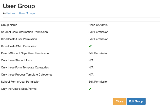This screenshot has width=160, height=110.
Task: Click Edit Permission value for Student Care Information
Action: click(x=98, y=32)
